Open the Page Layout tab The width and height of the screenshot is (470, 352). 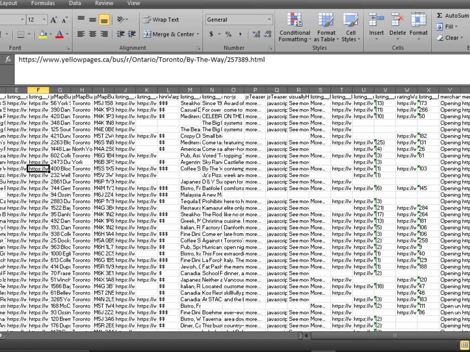pos(8,3)
